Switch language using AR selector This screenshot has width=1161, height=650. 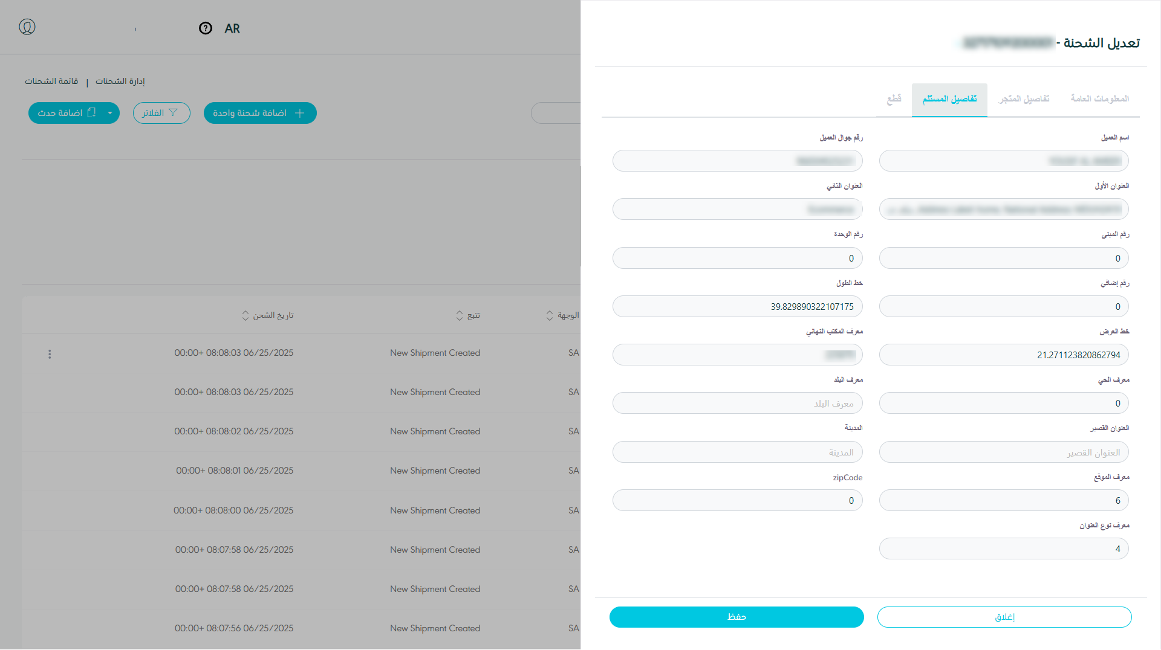(232, 28)
